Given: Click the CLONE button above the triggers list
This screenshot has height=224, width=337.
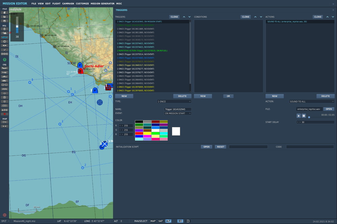Looking at the screenshot, I should (x=174, y=17).
